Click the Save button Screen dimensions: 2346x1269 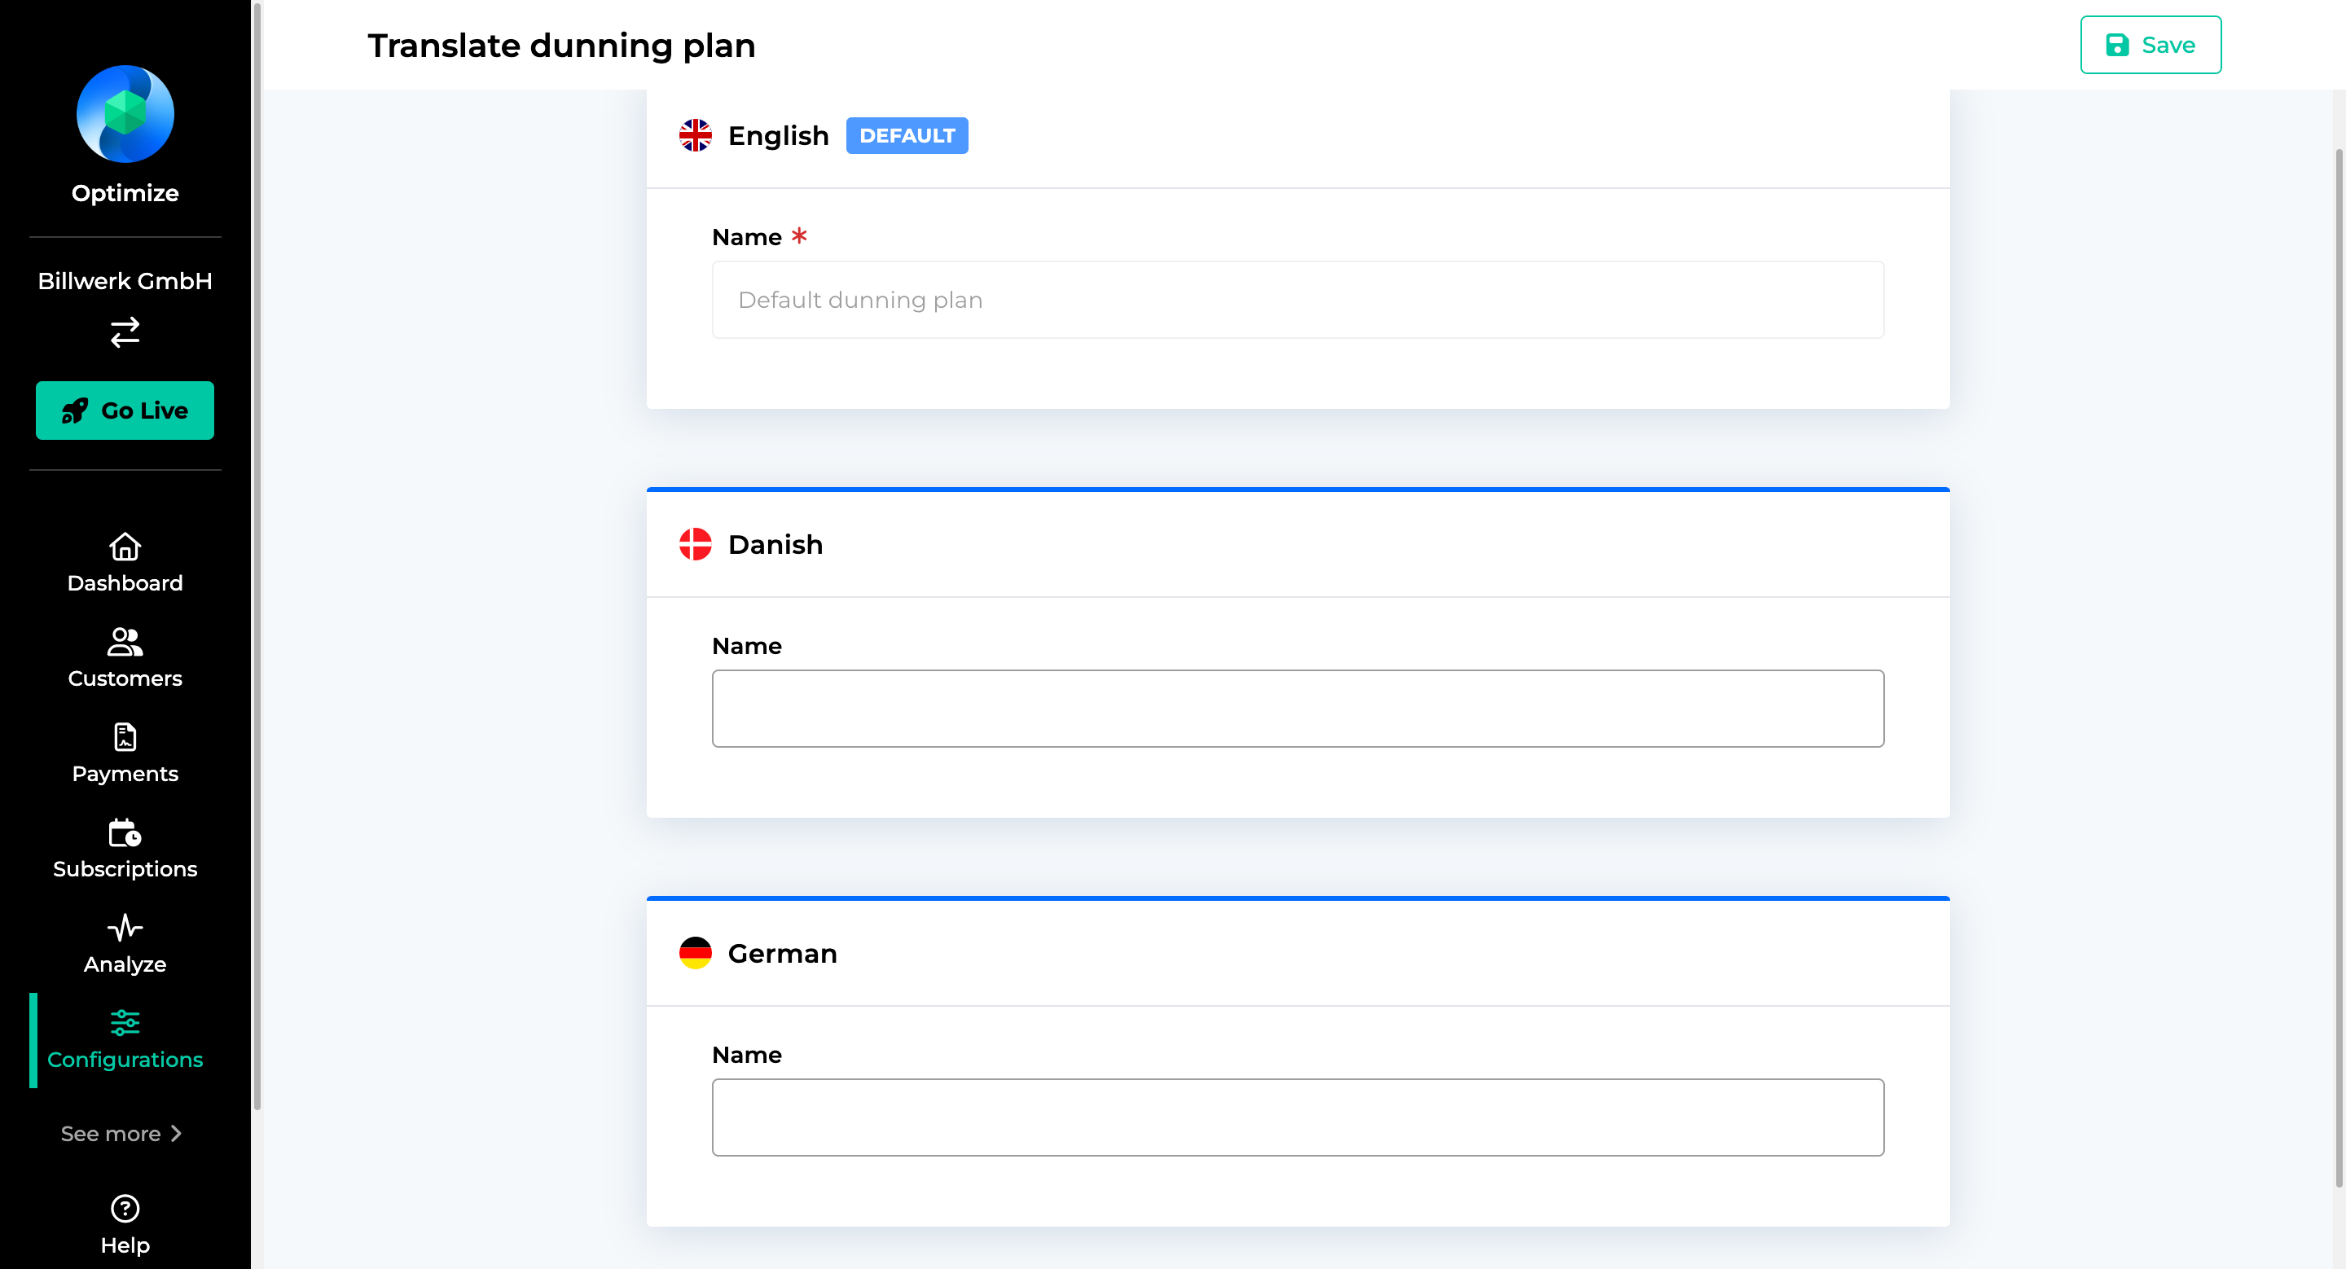(x=2150, y=45)
